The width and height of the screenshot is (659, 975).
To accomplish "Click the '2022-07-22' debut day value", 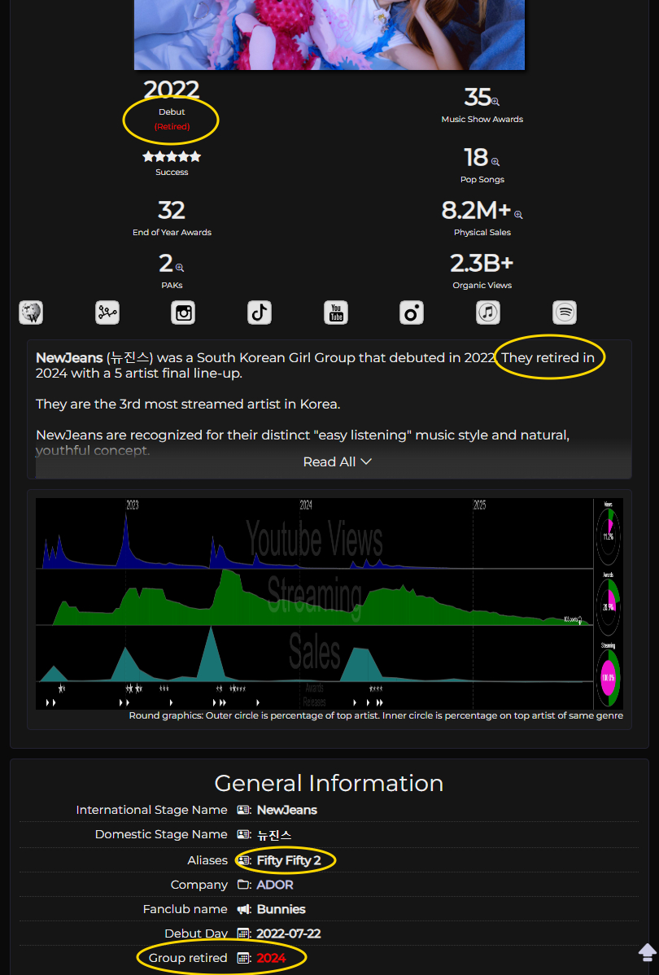I will point(289,933).
